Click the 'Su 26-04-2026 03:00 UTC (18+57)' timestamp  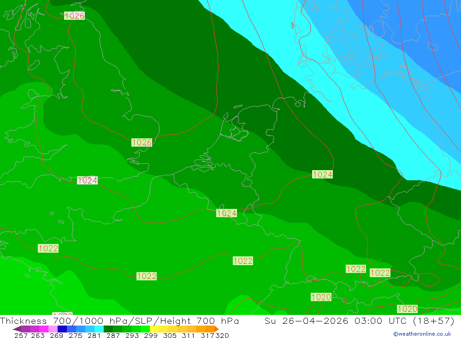359,320
